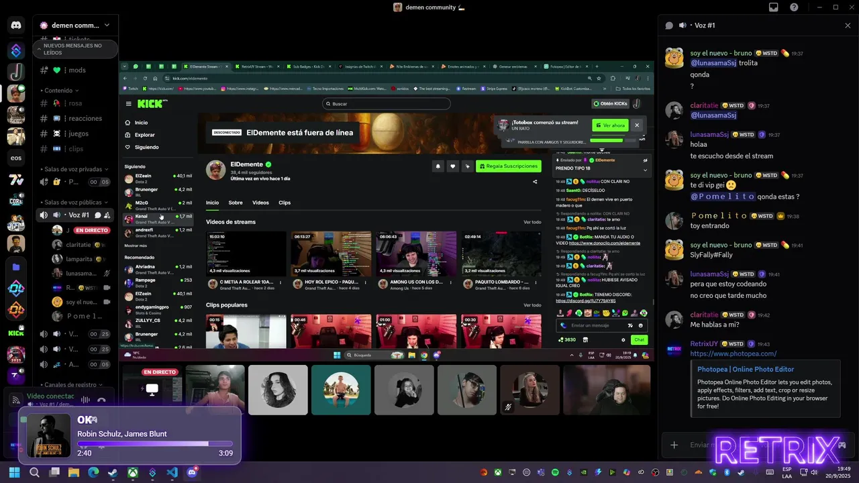
Task: Open the KICK server icon in Discord sidebar
Action: click(16, 332)
